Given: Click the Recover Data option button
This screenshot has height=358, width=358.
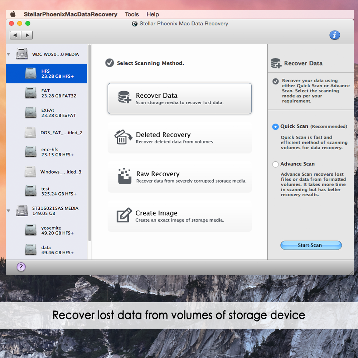Looking at the screenshot, I should [x=180, y=98].
